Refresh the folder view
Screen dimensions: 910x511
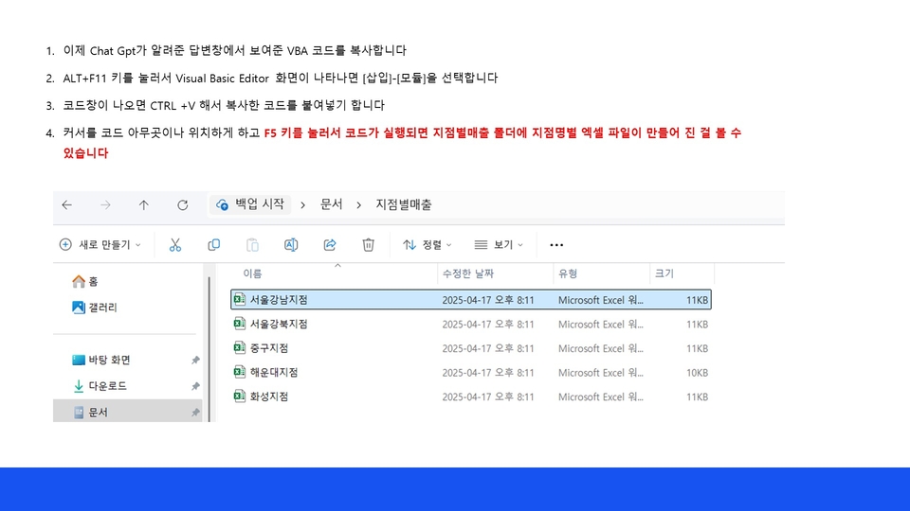coord(182,205)
